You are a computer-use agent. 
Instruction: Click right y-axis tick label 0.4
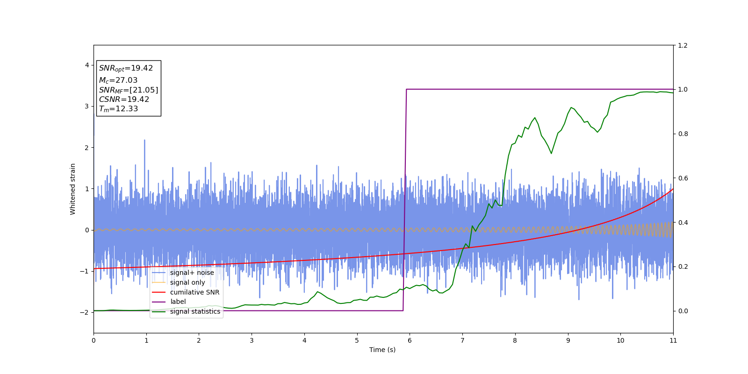683,223
